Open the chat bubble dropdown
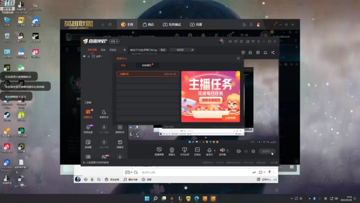 tap(262, 172)
